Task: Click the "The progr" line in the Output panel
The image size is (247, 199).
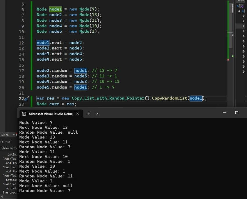Action: pyautogui.click(x=10, y=192)
